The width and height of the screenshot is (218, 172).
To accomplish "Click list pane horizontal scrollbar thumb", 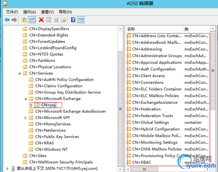I will pyautogui.click(x=144, y=169).
